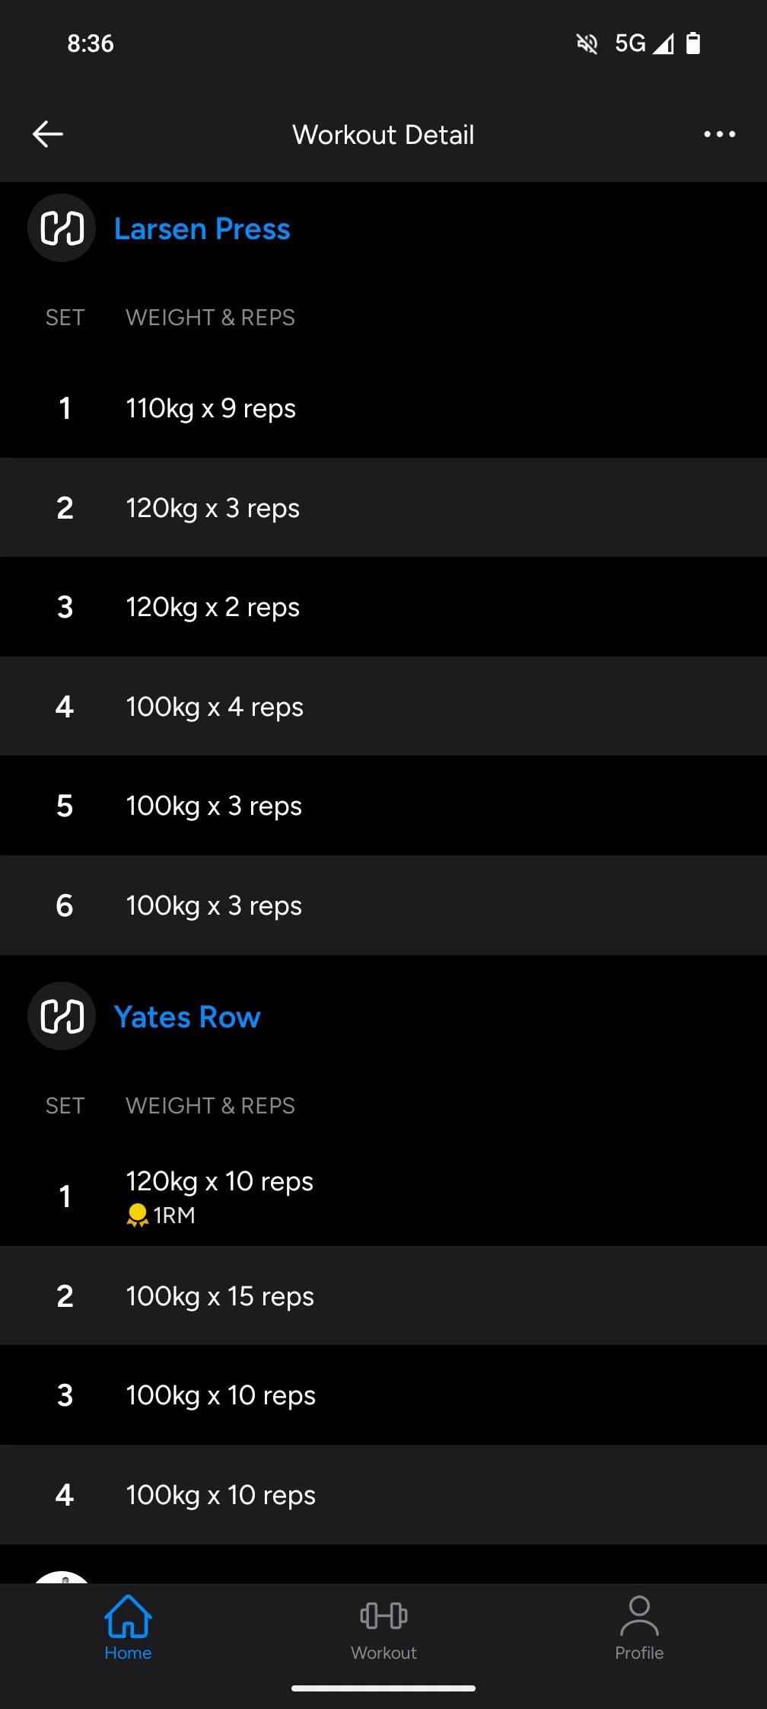Select Yates Row 120kg x 10 reps set
The image size is (767, 1709).
(x=383, y=1196)
